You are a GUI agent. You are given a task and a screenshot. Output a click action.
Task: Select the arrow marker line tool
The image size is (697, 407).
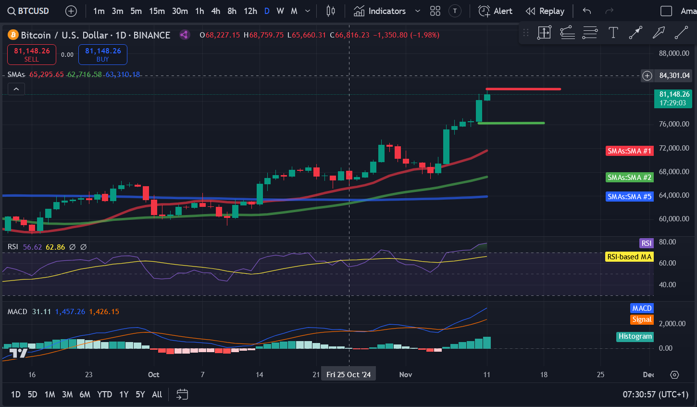pyautogui.click(x=635, y=33)
